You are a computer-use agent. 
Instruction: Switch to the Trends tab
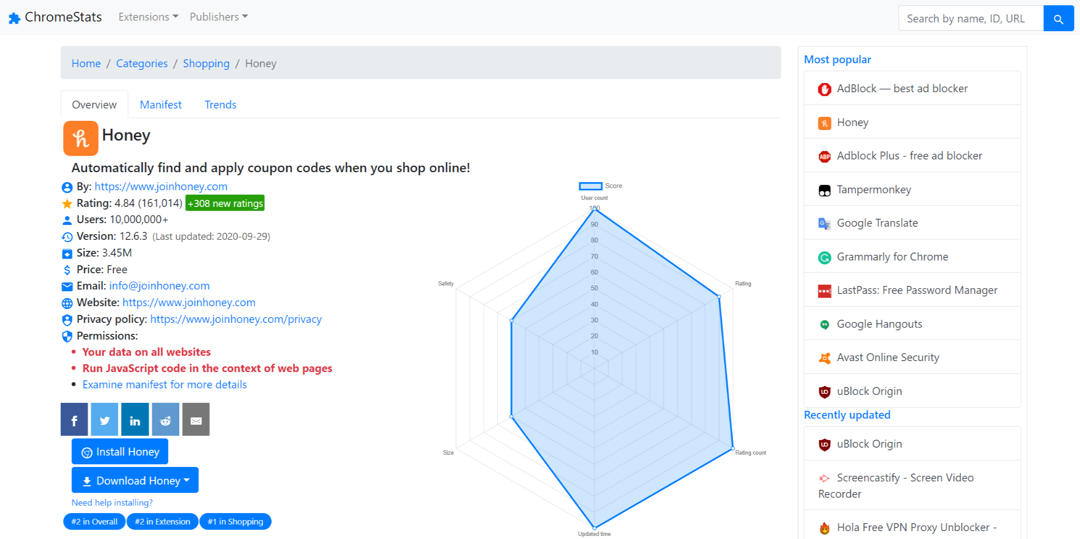220,105
